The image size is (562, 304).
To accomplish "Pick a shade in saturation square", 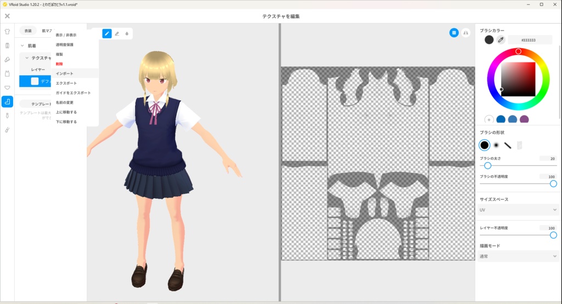I will pos(518,79).
